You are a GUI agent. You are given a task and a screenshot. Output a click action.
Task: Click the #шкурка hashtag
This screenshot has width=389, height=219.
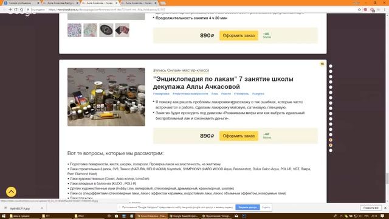coord(258,94)
